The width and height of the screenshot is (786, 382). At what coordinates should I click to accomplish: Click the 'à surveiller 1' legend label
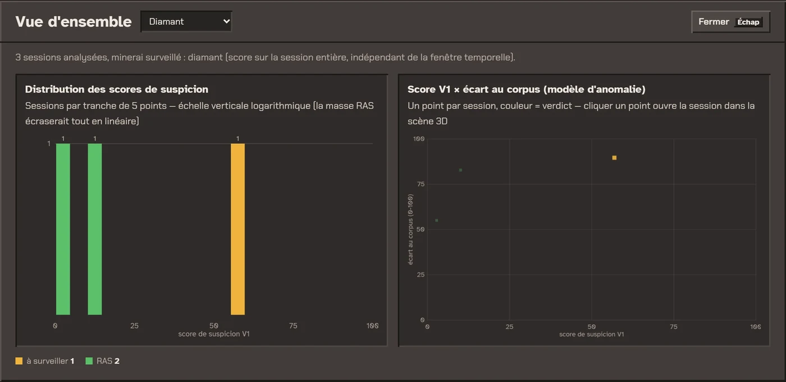click(x=51, y=361)
